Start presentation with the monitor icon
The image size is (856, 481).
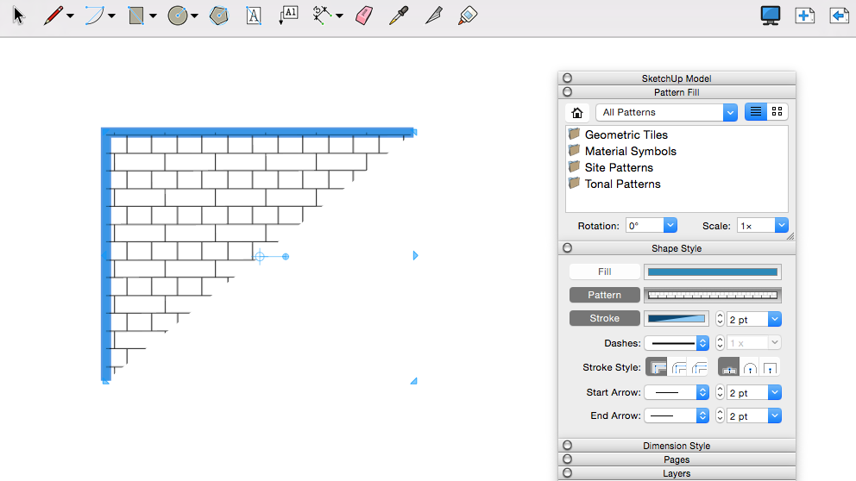[x=771, y=16]
